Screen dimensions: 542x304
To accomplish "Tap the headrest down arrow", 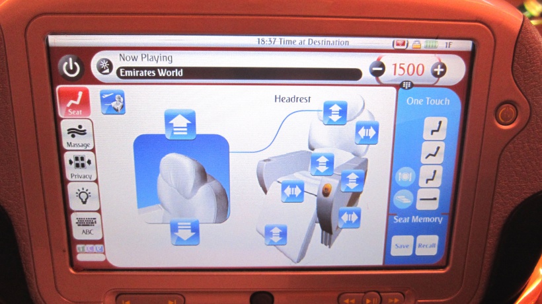I will 184,232.
